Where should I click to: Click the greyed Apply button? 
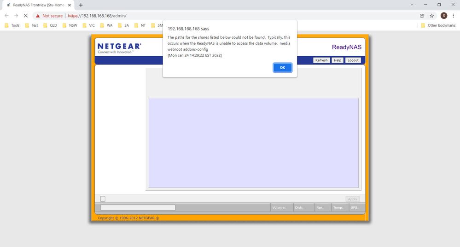tap(352, 199)
